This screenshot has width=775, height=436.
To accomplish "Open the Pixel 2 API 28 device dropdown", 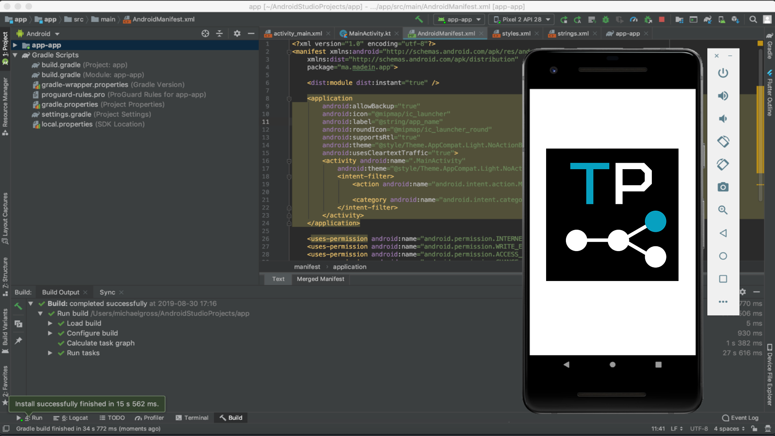I will point(522,19).
